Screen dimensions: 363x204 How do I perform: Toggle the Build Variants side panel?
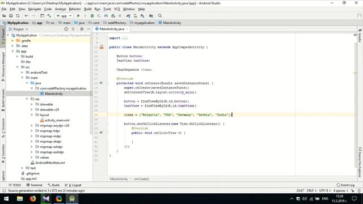[x=3, y=100]
